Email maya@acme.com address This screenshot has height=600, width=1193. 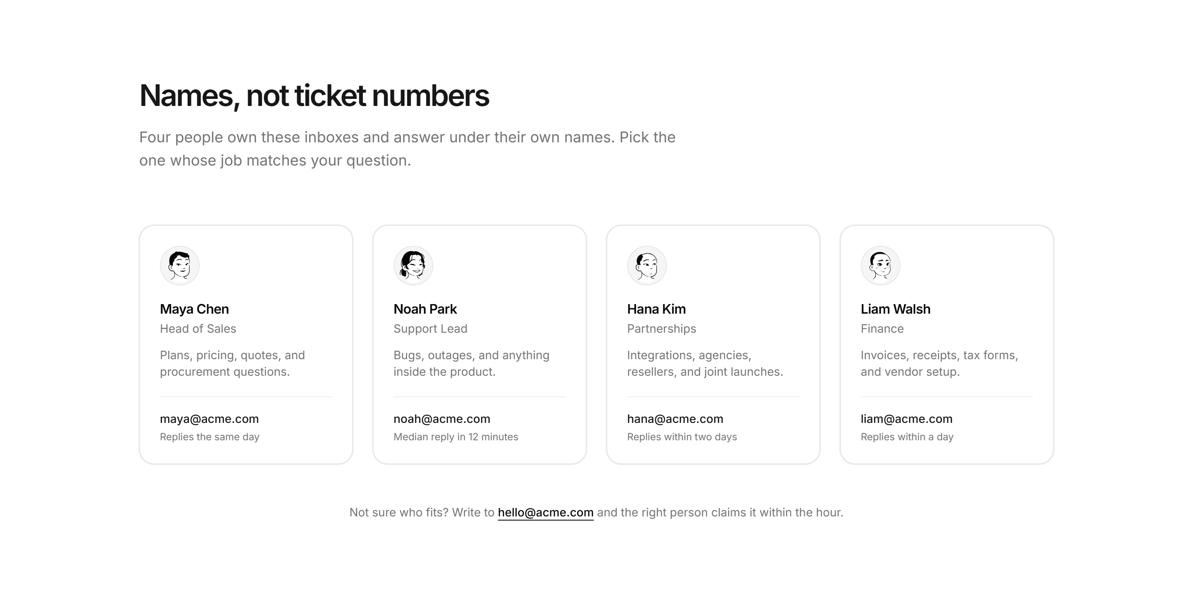209,419
